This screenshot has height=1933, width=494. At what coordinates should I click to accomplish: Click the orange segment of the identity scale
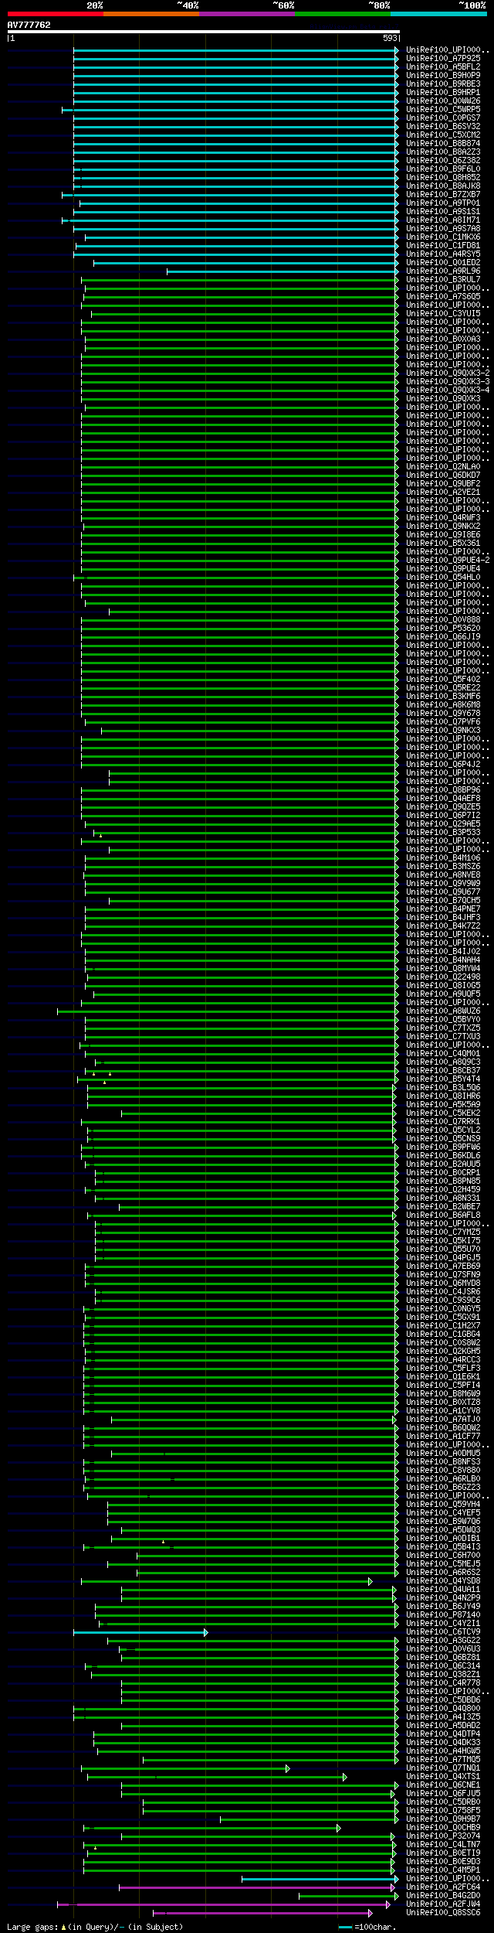click(x=151, y=14)
